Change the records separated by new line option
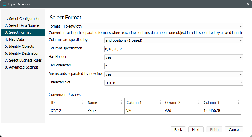The width and height of the screenshot is (252, 137). (x=174, y=74)
